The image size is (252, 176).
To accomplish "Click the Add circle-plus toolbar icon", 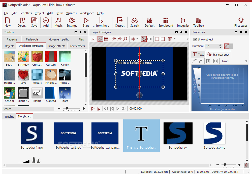I will pyautogui.click(x=46, y=21).
